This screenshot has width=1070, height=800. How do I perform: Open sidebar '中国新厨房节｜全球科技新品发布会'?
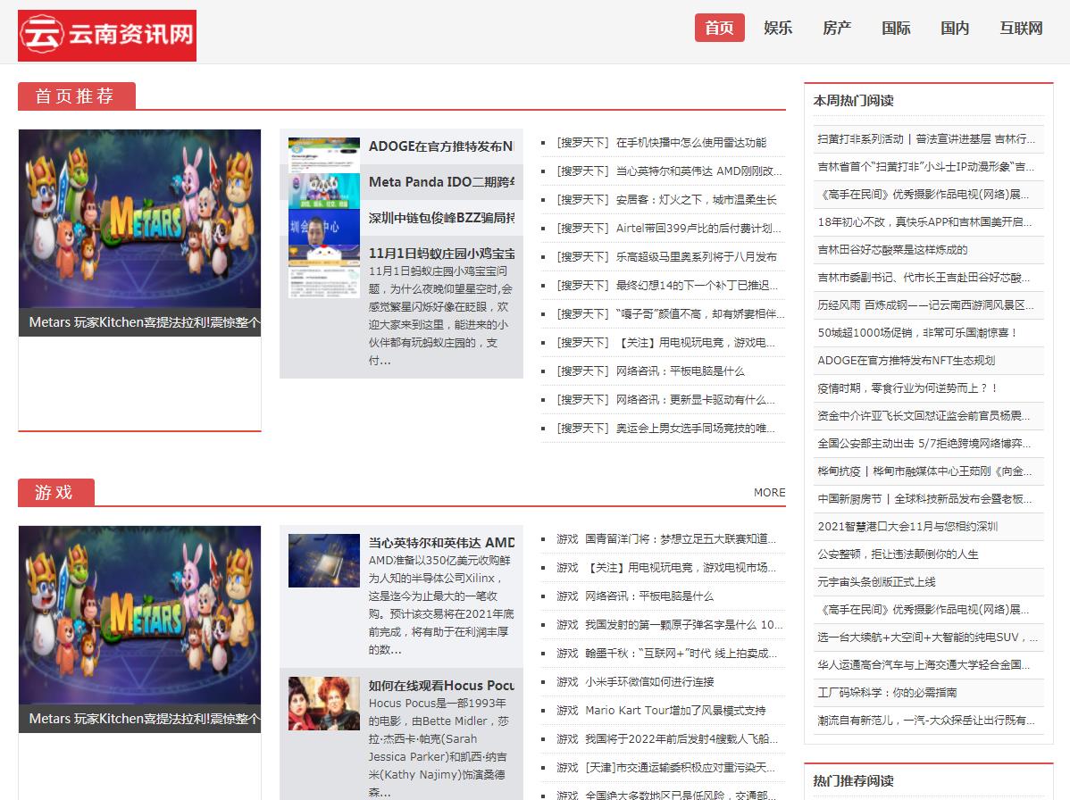pos(924,498)
